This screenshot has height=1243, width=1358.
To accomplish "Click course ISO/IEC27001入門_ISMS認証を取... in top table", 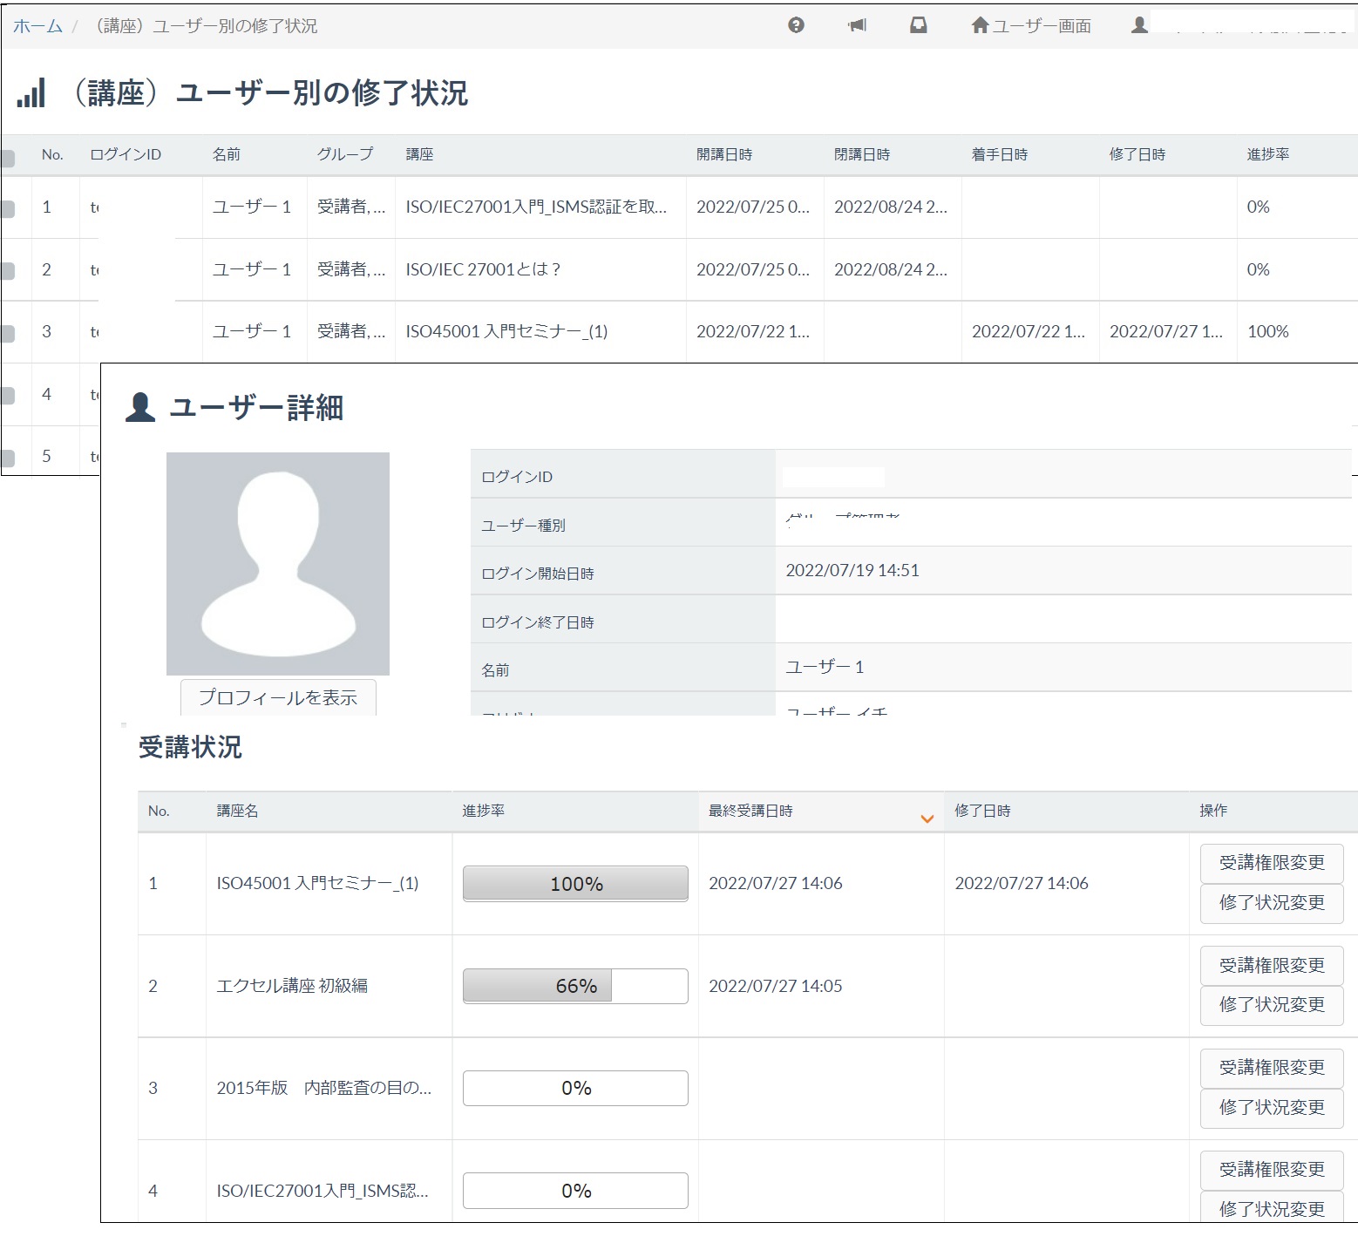I will pyautogui.click(x=536, y=207).
